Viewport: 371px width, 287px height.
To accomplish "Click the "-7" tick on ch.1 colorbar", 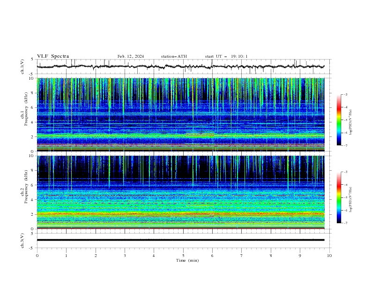I will coord(345,145).
